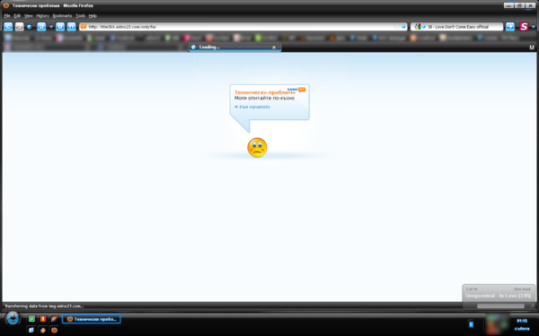Click the Forward navigation button
The image size is (539, 336).
[x=19, y=26]
